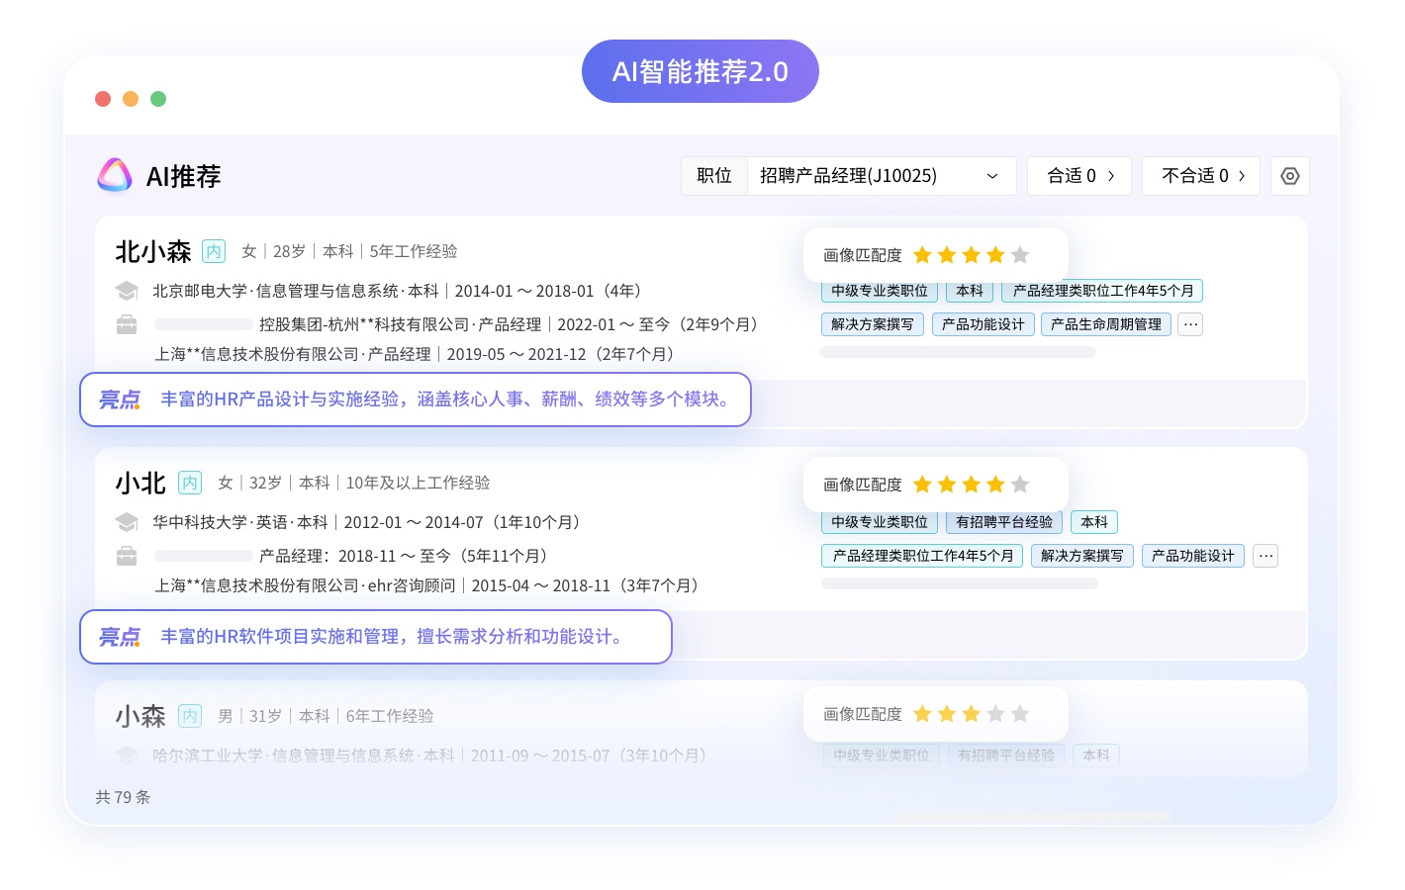1405x890 pixels.
Task: Click the settings hexagon icon
Action: click(x=1289, y=176)
